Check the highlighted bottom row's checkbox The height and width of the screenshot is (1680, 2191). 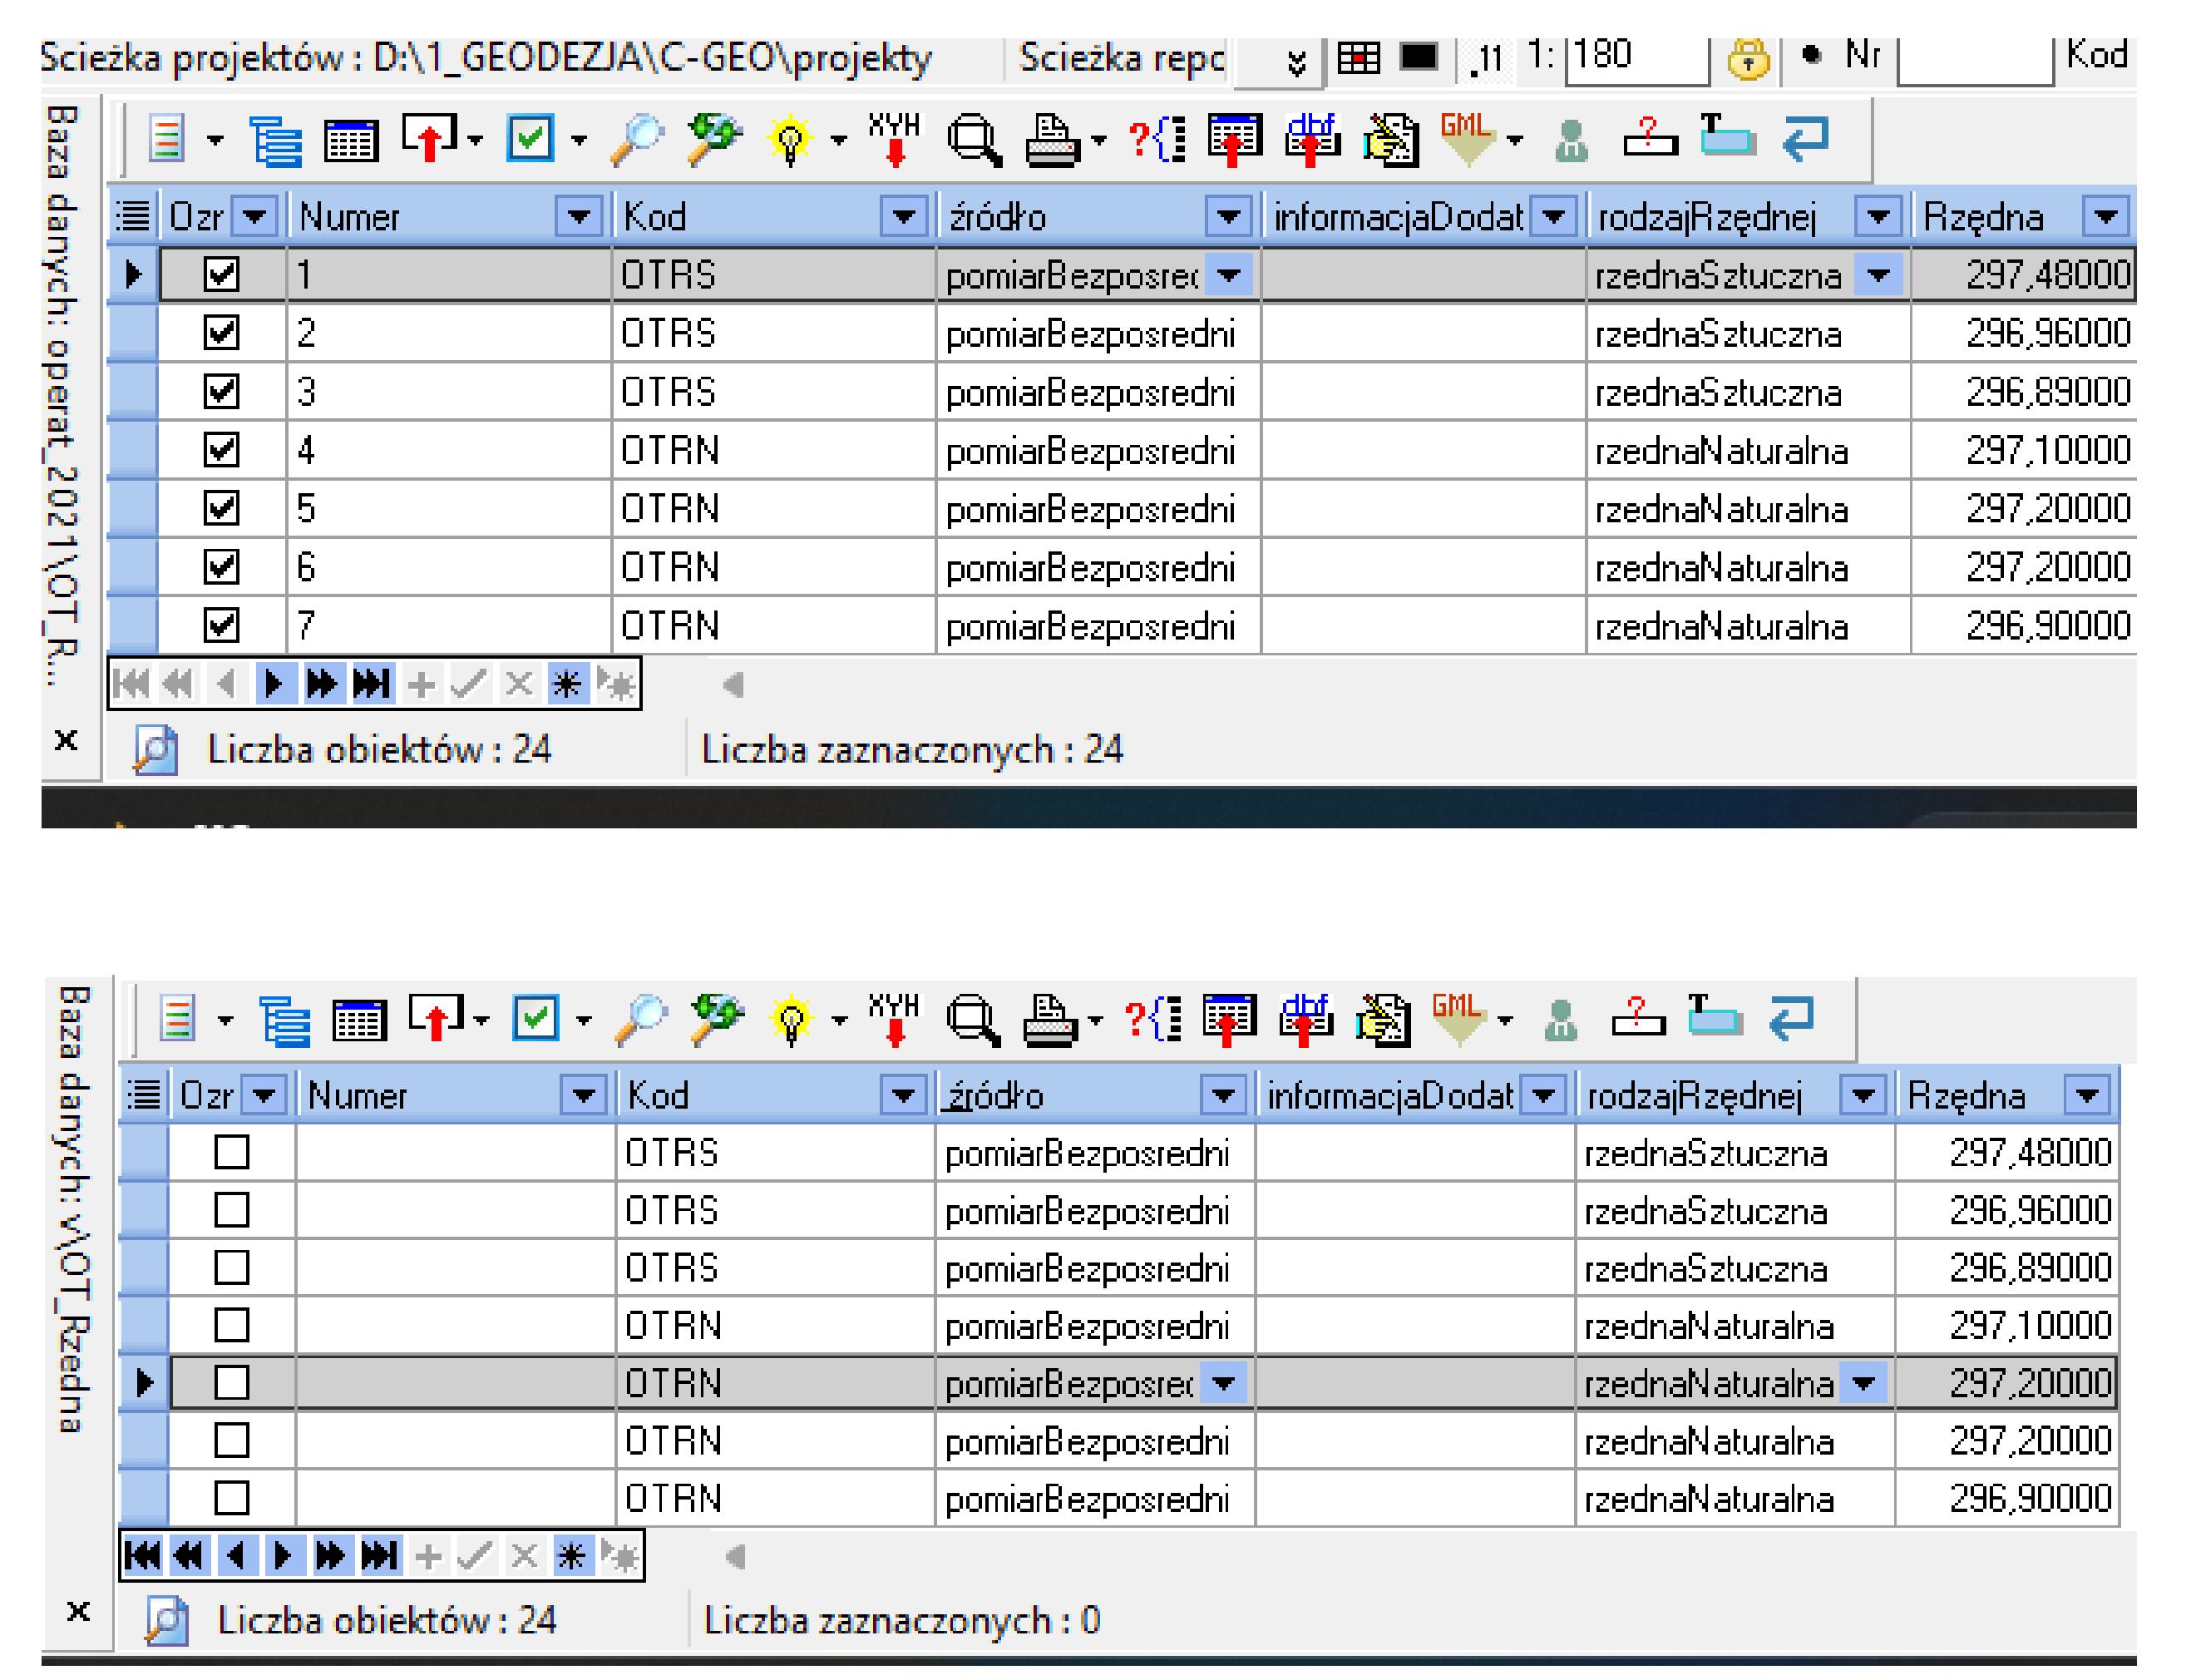(x=232, y=1383)
